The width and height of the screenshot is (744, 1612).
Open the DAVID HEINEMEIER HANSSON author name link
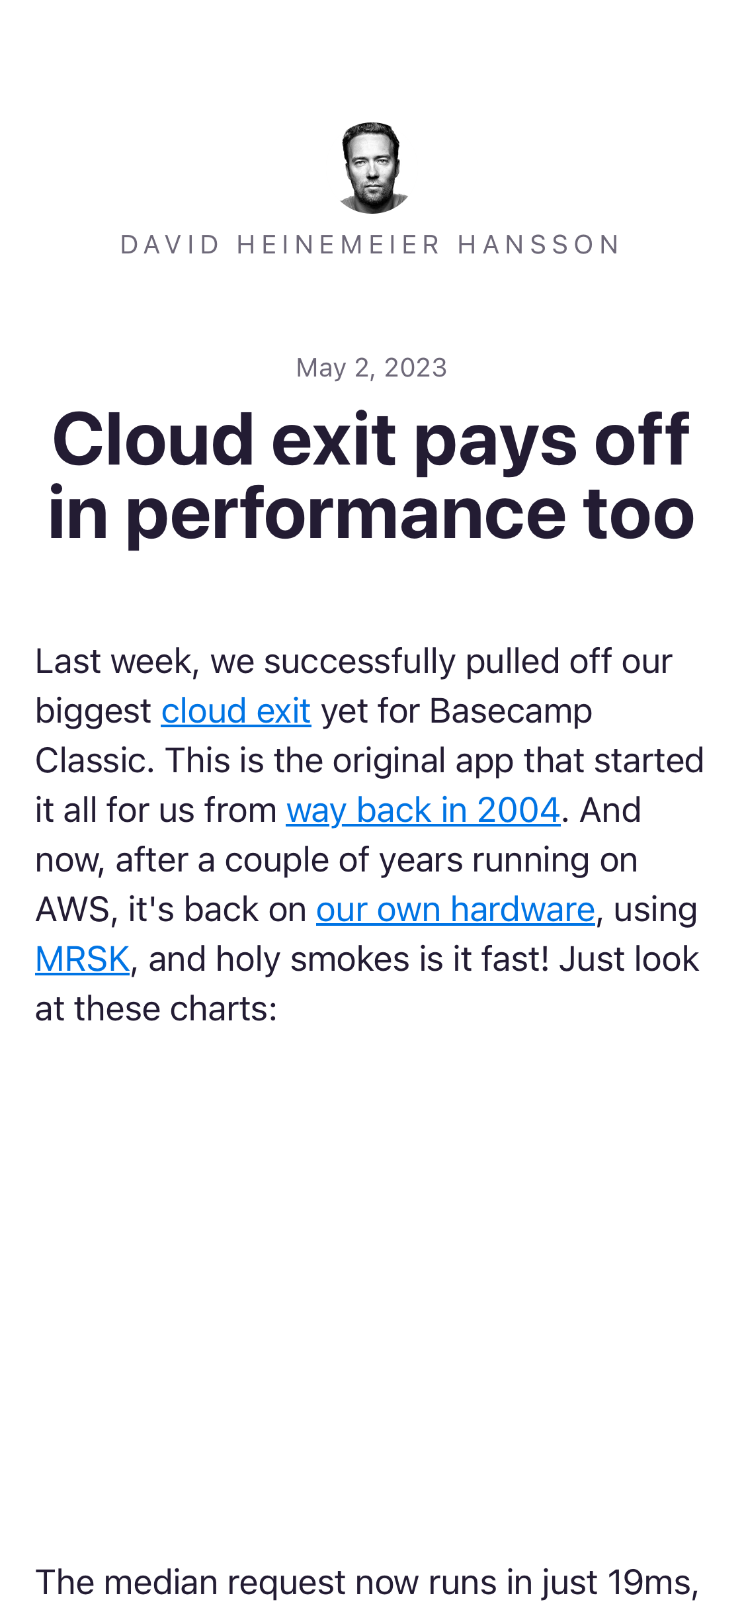372,245
